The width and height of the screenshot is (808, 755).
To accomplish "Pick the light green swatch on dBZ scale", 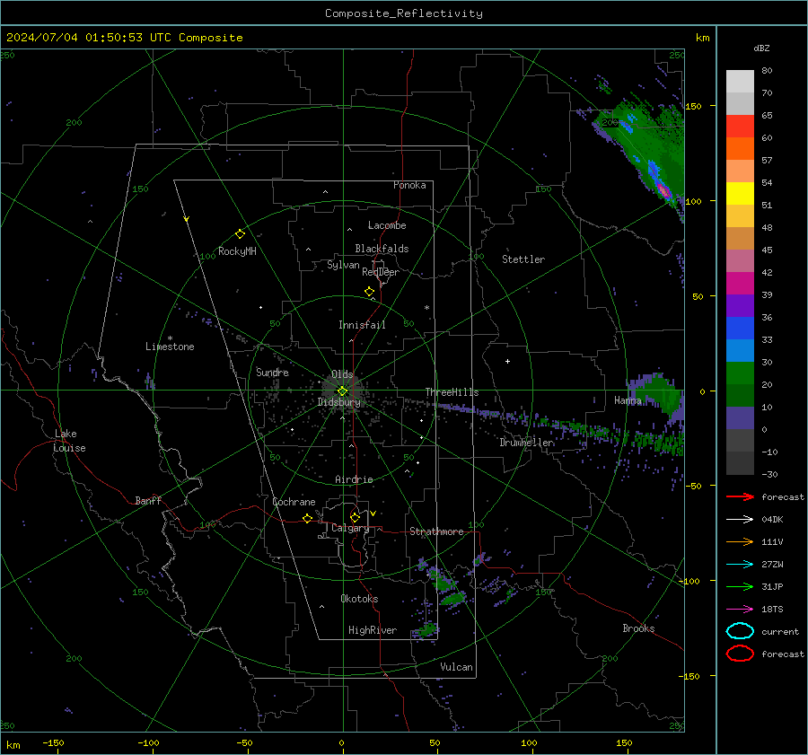I will [x=740, y=373].
